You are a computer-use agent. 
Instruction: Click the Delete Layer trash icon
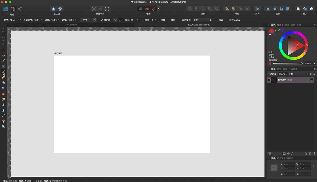click(x=314, y=153)
